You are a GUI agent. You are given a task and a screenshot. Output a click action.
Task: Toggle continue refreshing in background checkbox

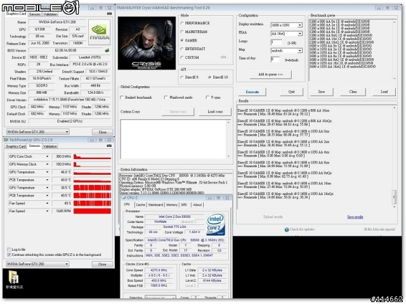pyautogui.click(x=9, y=255)
